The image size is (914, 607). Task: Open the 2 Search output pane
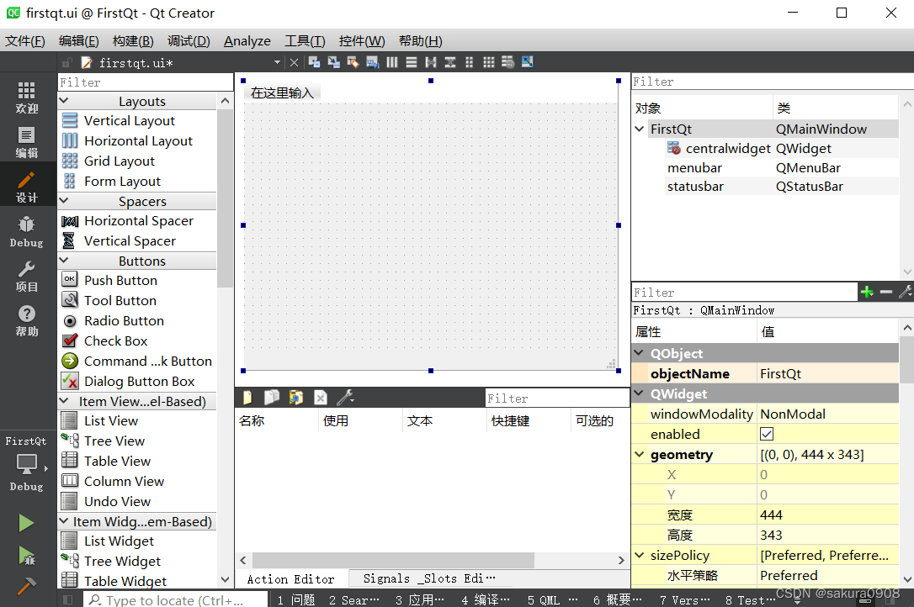pos(354,600)
